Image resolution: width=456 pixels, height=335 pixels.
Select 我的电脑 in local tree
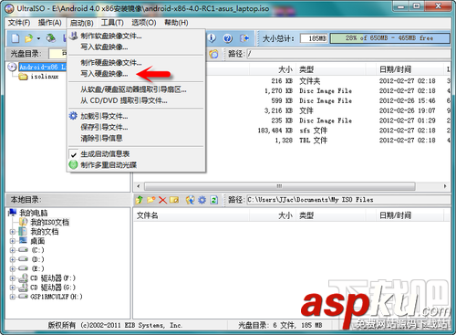(x=33, y=213)
